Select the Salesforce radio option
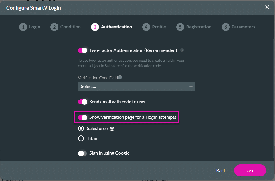Screen dimensions: 275x181 81,129
